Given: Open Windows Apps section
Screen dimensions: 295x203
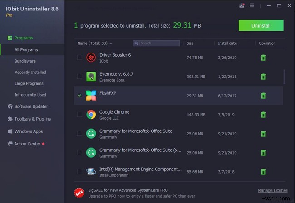Looking at the screenshot, I should click(29, 131).
